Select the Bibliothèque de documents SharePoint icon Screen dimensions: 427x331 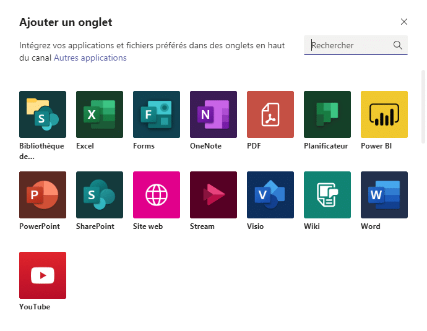pyautogui.click(x=43, y=114)
